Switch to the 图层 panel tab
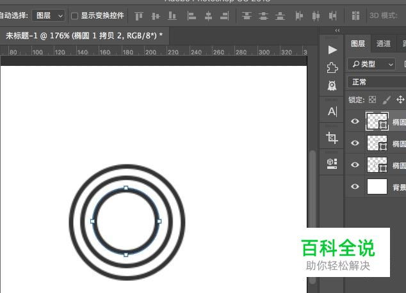 click(x=358, y=44)
